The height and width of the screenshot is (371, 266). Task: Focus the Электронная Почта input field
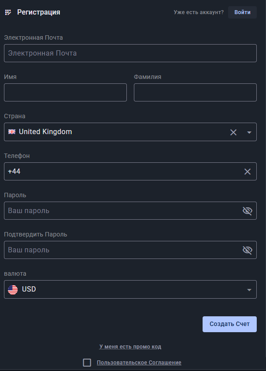pyautogui.click(x=130, y=53)
